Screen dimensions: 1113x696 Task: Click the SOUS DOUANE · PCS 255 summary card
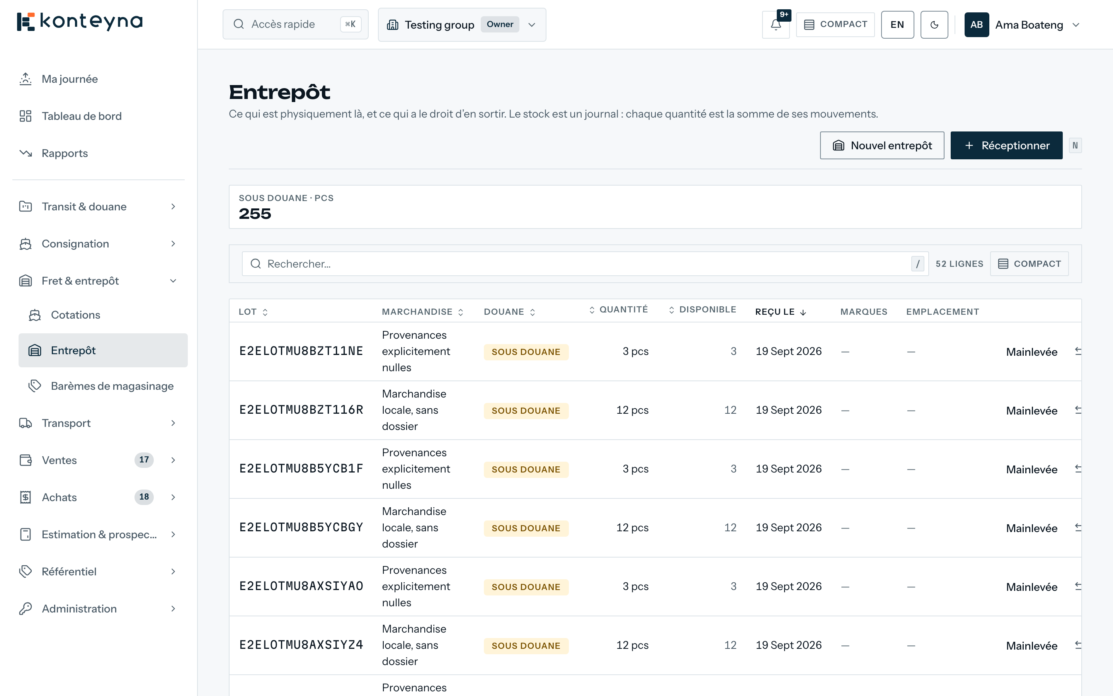(655, 207)
